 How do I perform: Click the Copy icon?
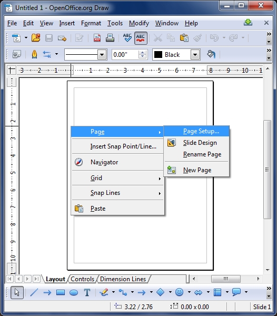point(171,38)
